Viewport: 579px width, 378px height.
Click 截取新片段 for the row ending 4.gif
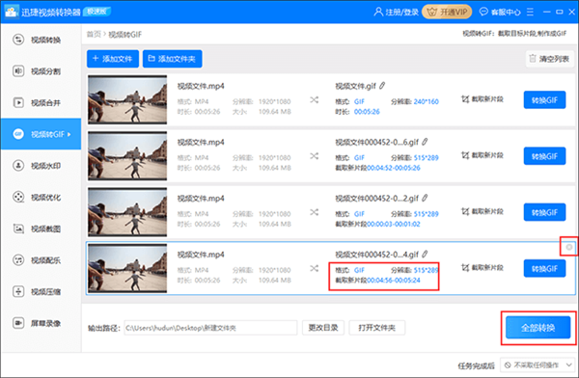(482, 268)
